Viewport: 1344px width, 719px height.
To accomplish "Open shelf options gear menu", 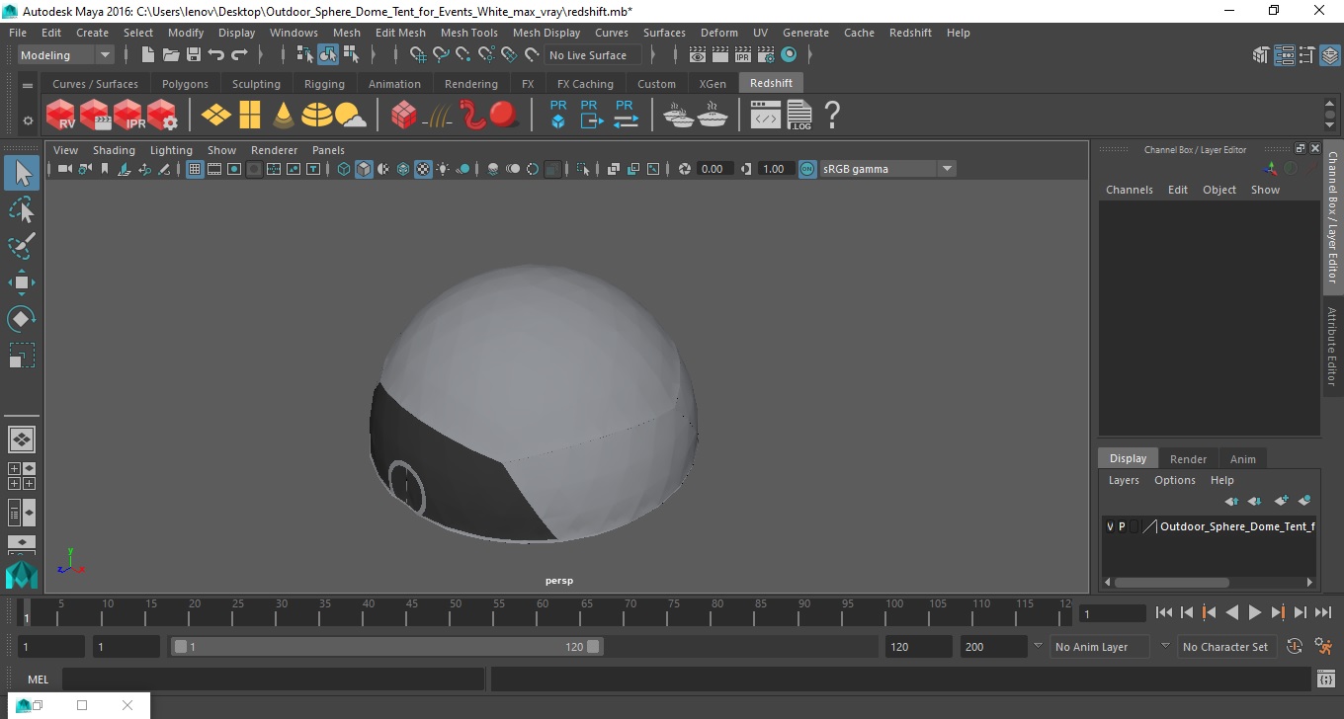I will pos(28,120).
